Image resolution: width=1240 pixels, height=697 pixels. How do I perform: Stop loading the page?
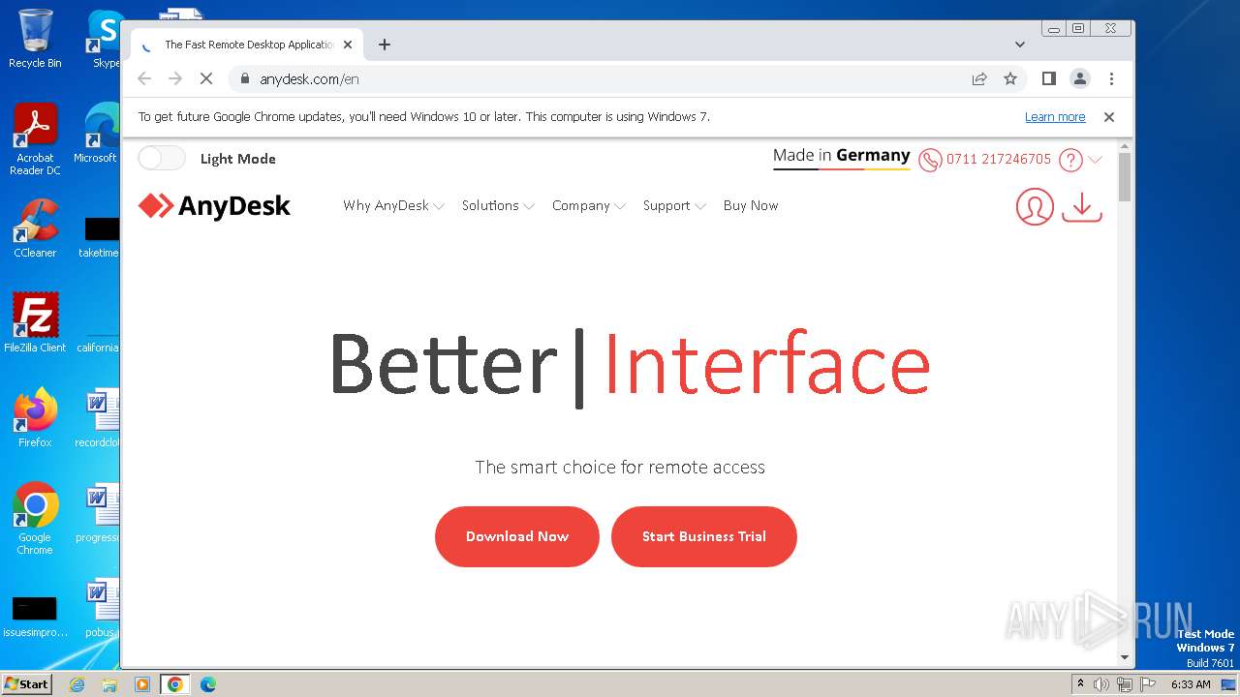[206, 78]
